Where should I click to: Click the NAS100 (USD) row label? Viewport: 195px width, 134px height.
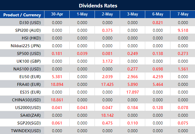point(28,69)
